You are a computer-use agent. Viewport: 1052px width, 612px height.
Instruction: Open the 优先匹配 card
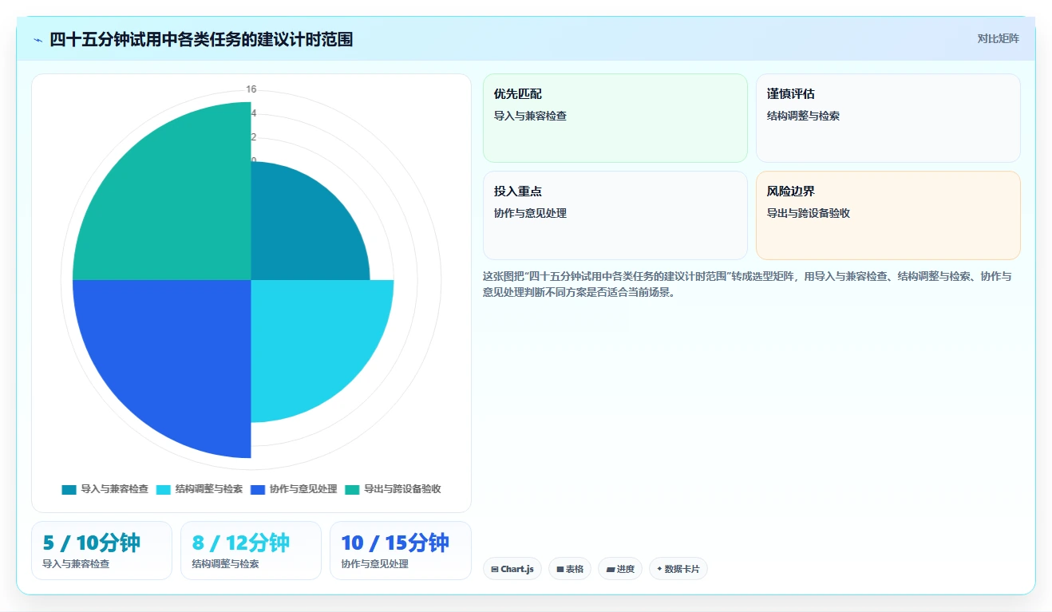coord(615,118)
